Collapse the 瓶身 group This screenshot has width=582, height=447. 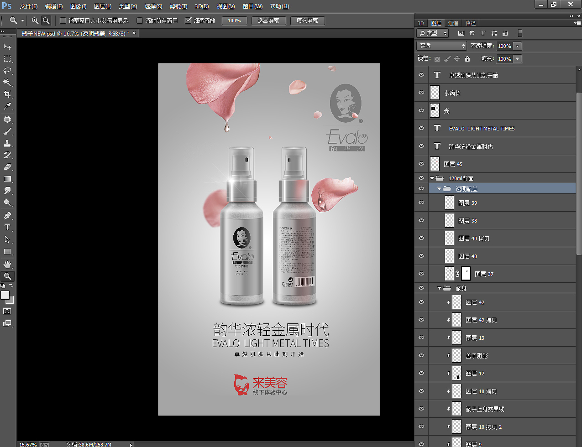click(439, 288)
